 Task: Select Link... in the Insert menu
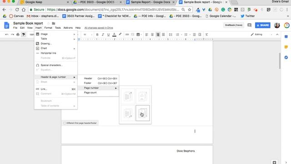pos(56,89)
